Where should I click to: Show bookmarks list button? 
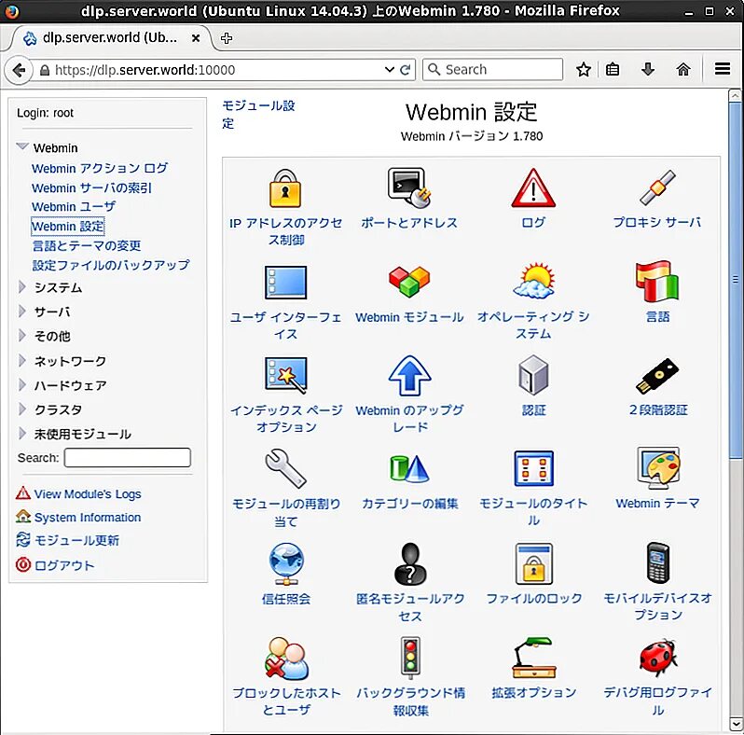pos(613,70)
